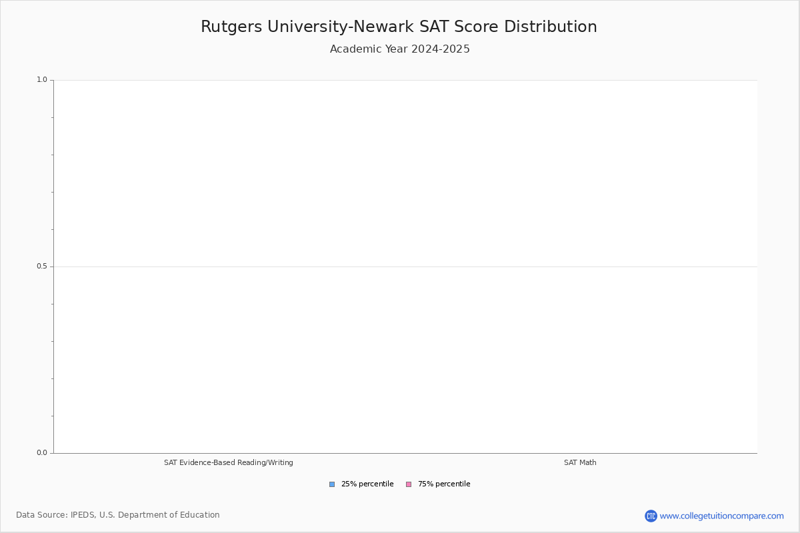Open the www.collegetuitioncompare.com link
800x533 pixels.
coord(721,516)
